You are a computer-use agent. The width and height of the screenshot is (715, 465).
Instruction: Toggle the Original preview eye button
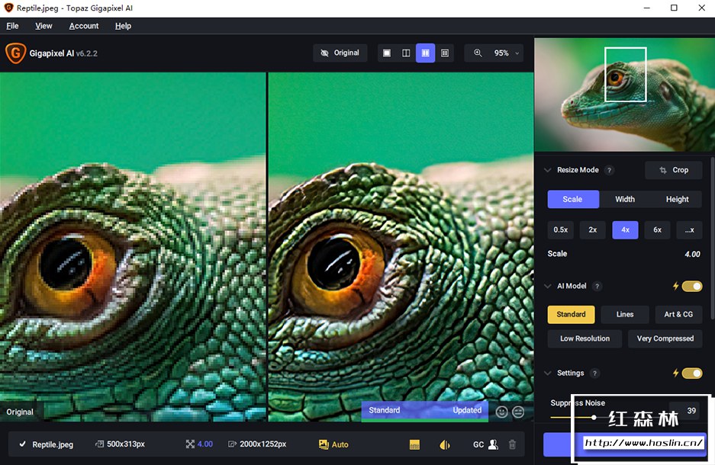340,53
